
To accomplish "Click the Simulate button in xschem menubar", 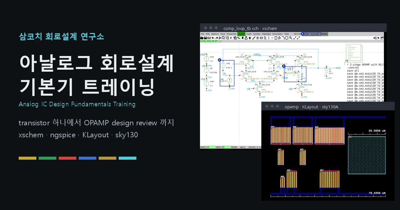I will click(315, 34).
